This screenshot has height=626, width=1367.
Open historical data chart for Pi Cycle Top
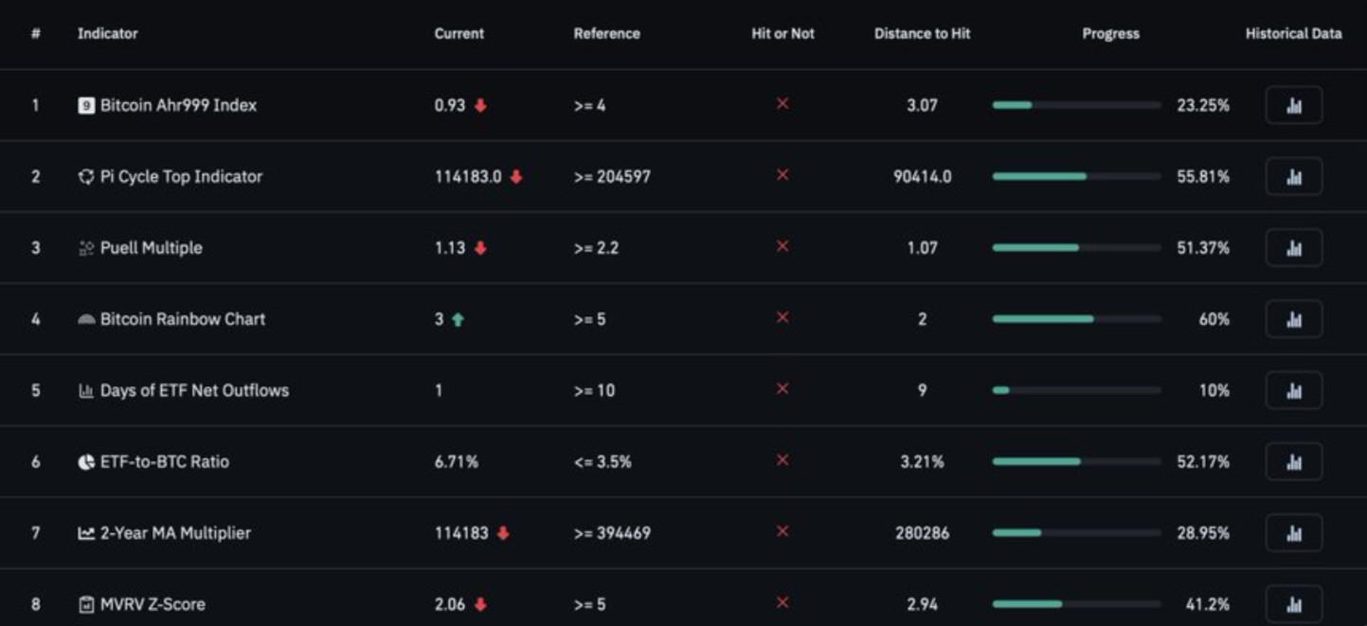coord(1293,177)
